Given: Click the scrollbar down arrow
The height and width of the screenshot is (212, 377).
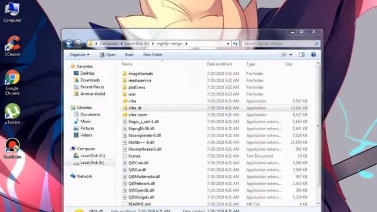Looking at the screenshot, I should click(318, 203).
